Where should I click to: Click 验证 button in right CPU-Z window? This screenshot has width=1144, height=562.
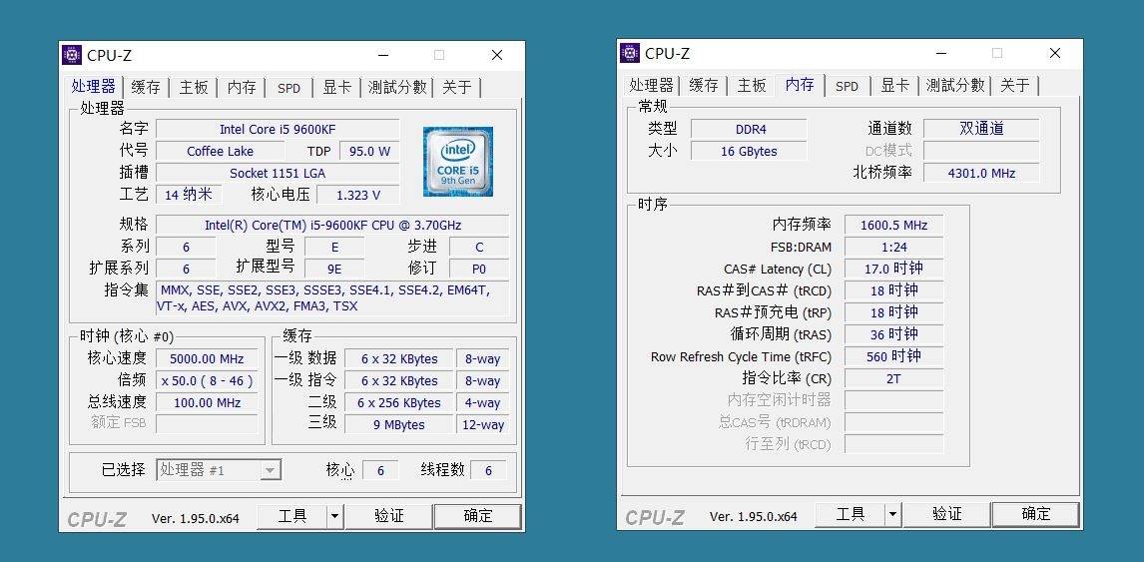947,514
